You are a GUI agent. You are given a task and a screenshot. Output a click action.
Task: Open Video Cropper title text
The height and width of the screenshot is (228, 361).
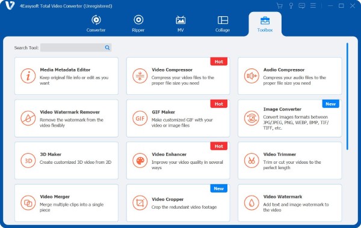(x=168, y=199)
